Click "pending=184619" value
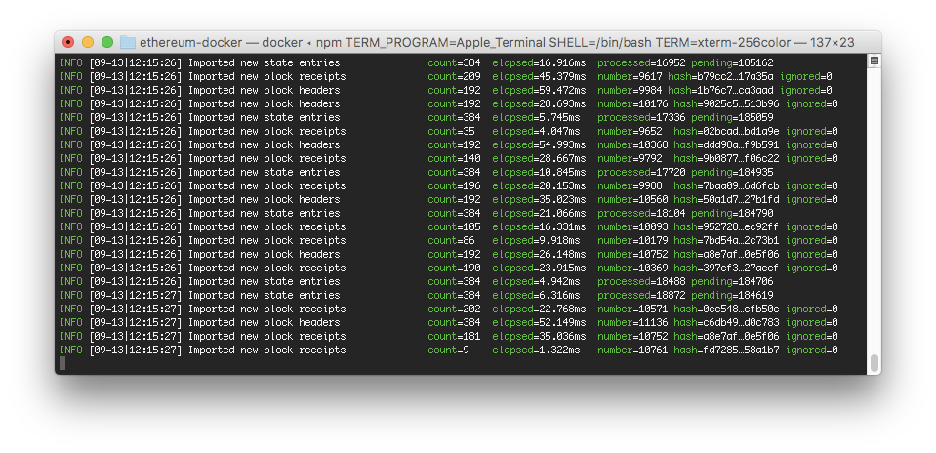The width and height of the screenshot is (936, 453). [x=732, y=296]
